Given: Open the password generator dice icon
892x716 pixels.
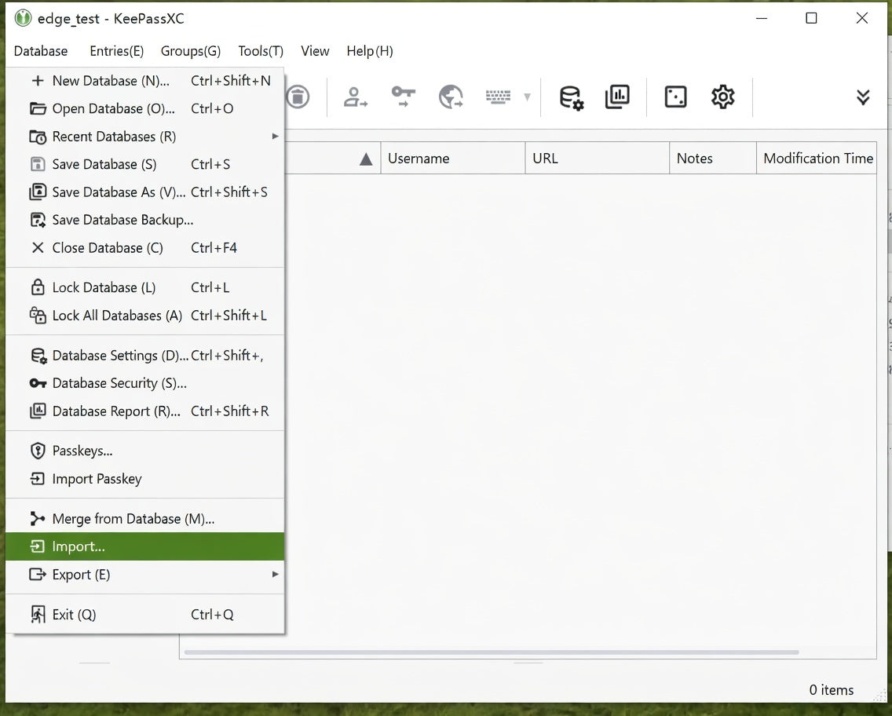Looking at the screenshot, I should click(675, 97).
